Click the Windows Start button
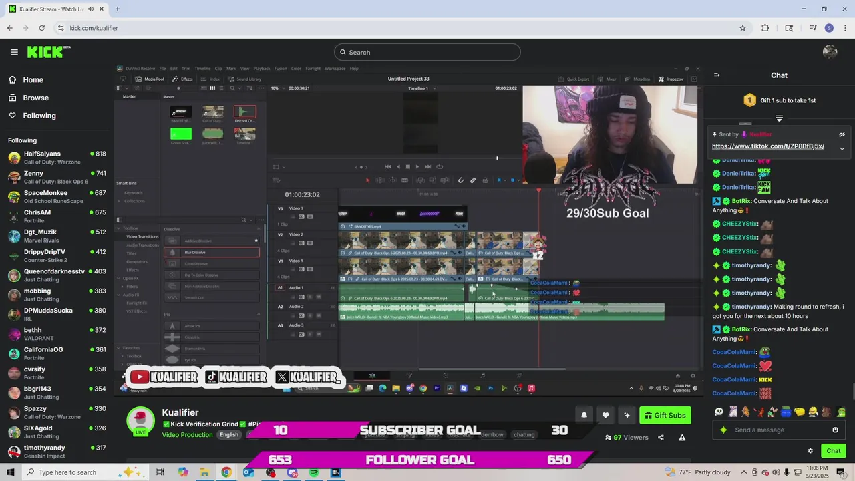The image size is (855, 481). point(11,472)
